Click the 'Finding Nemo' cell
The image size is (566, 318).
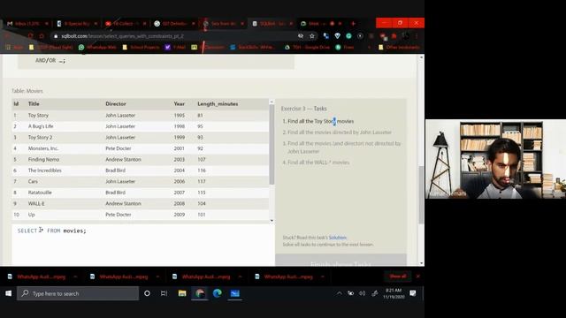43,159
